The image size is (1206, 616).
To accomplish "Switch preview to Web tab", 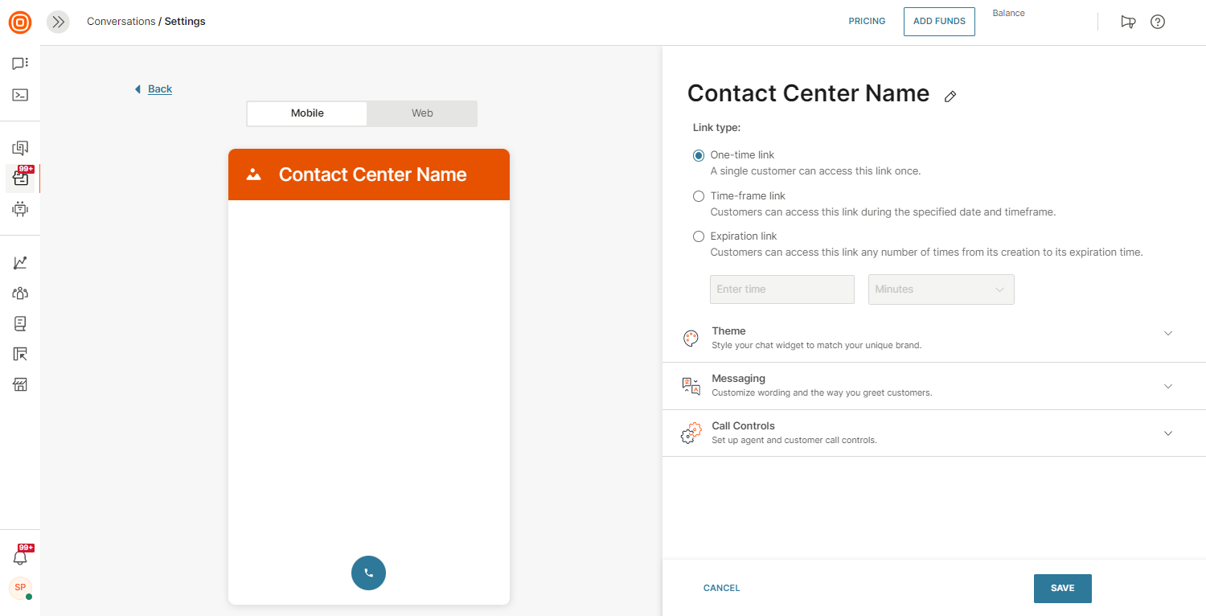I will [x=422, y=113].
